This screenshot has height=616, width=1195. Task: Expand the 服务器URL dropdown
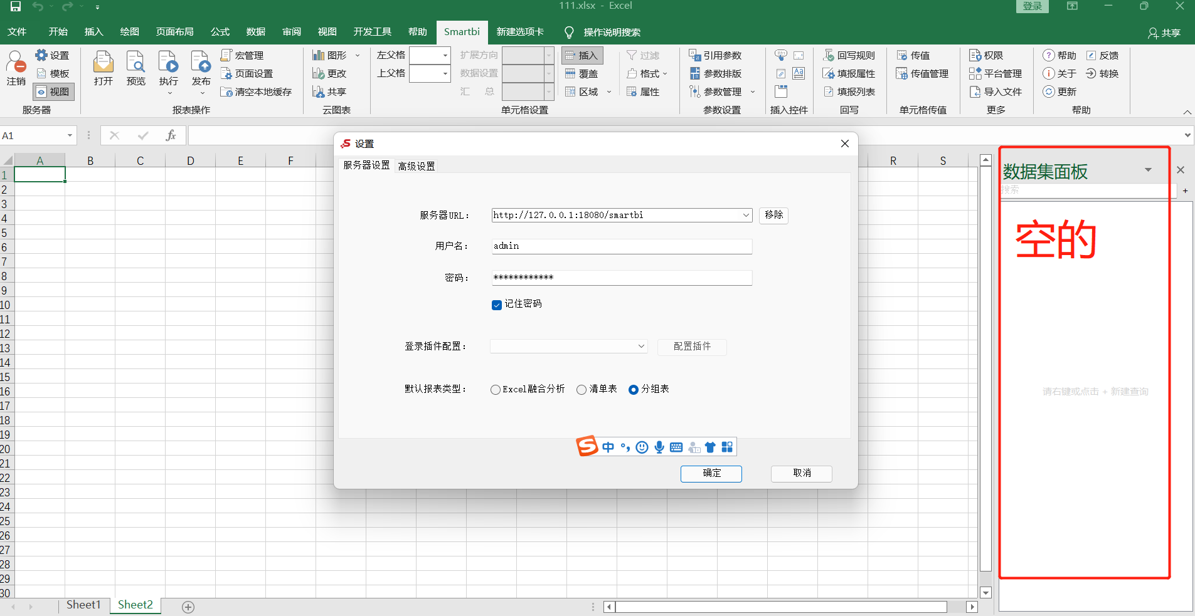pos(746,215)
